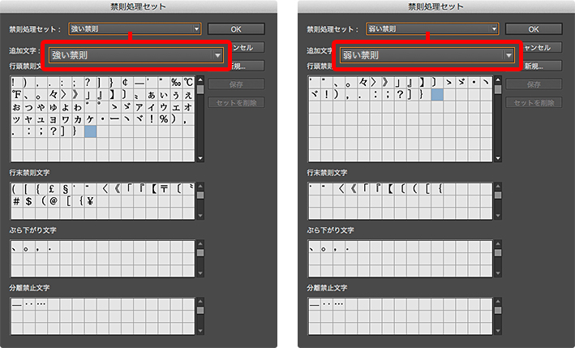The height and width of the screenshot is (348, 575).
Task: Open the 禁則処理セット dropdown showing 強い禁則
Action: click(x=135, y=29)
